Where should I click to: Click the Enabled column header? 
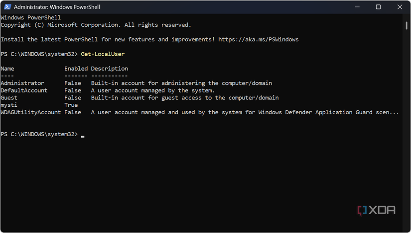pos(76,69)
